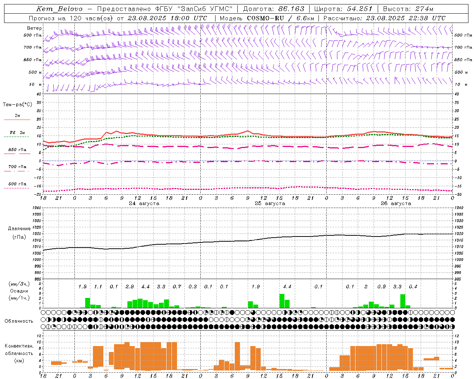474x379 pixels.
Task: Click the (км) unit under convective cloudiness
Action: [19, 360]
